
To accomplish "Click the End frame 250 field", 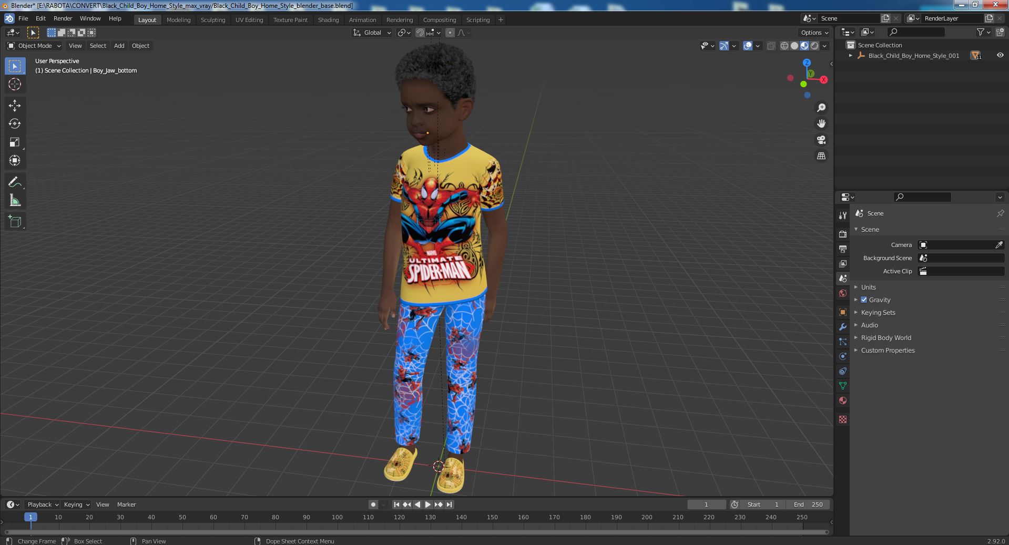I will tap(808, 505).
